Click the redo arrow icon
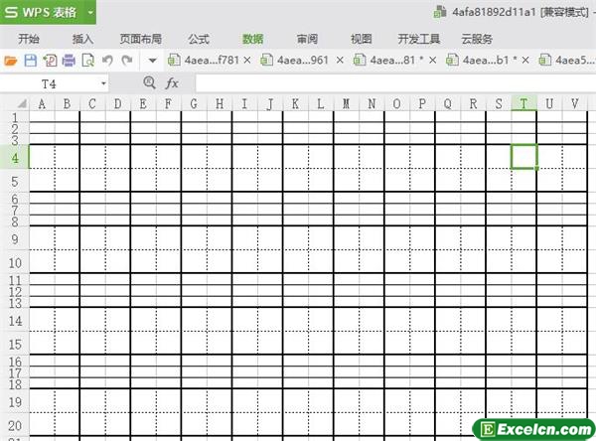The width and height of the screenshot is (596, 441). click(127, 60)
